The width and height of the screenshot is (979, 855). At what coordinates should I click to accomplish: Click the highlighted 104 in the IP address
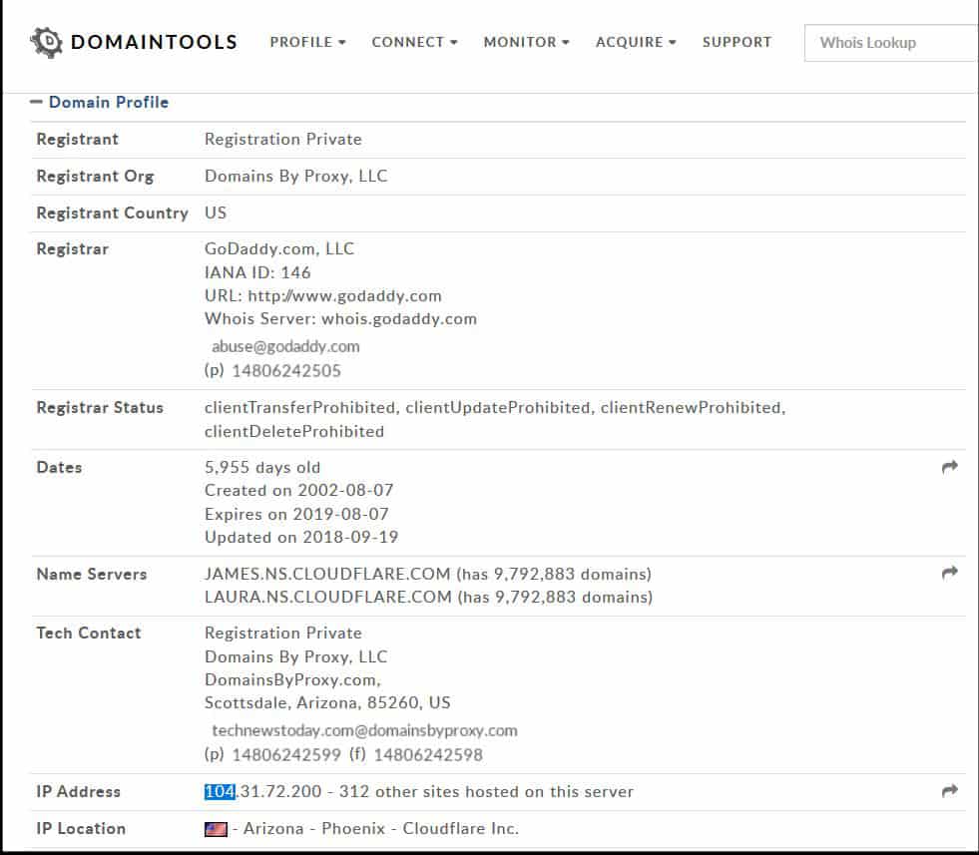pos(219,791)
